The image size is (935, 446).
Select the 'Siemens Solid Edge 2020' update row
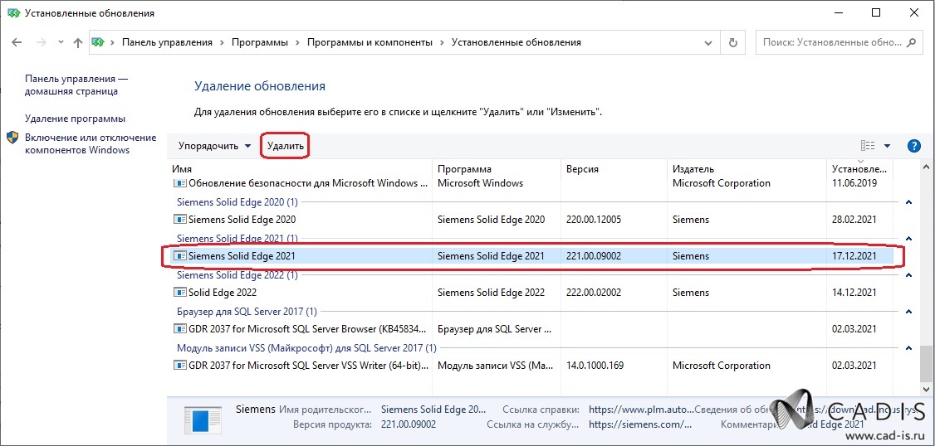click(x=531, y=220)
